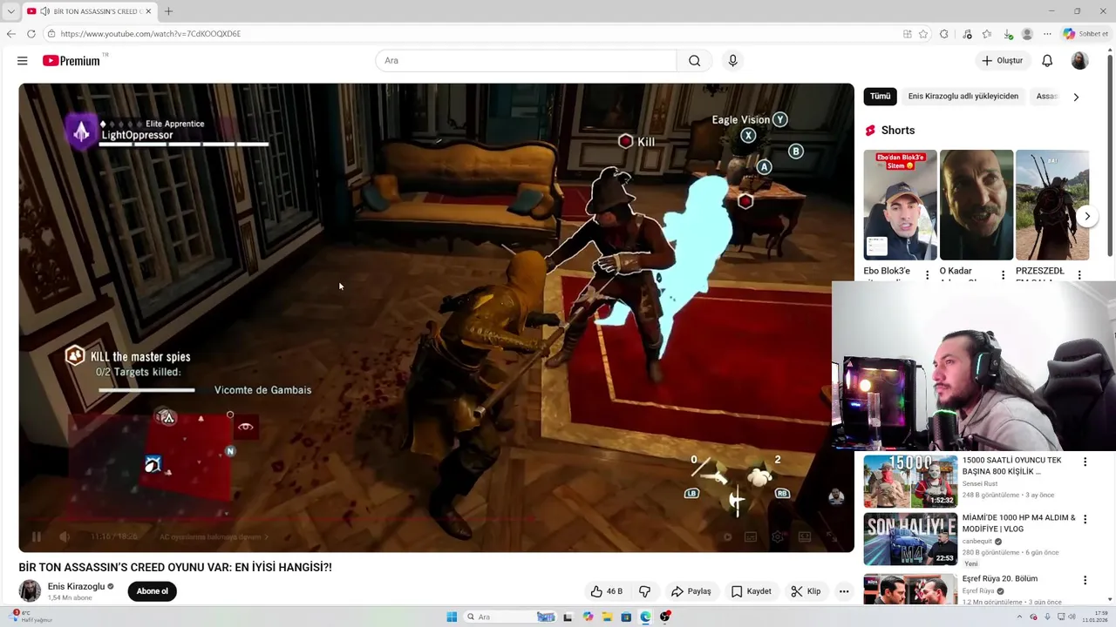The image size is (1116, 627).
Task: Start voice search with the microphone
Action: tap(732, 61)
